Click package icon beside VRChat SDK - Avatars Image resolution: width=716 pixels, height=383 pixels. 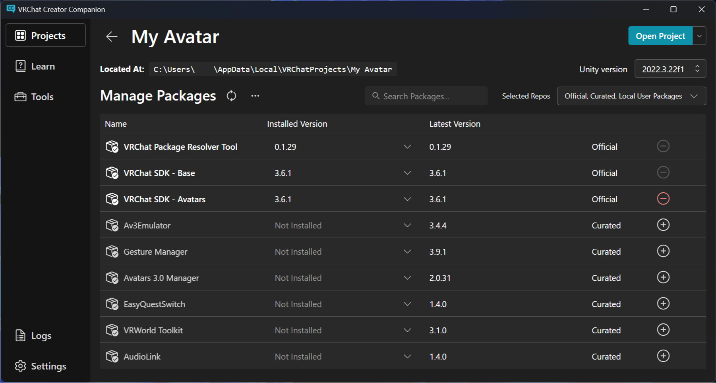[x=112, y=199]
